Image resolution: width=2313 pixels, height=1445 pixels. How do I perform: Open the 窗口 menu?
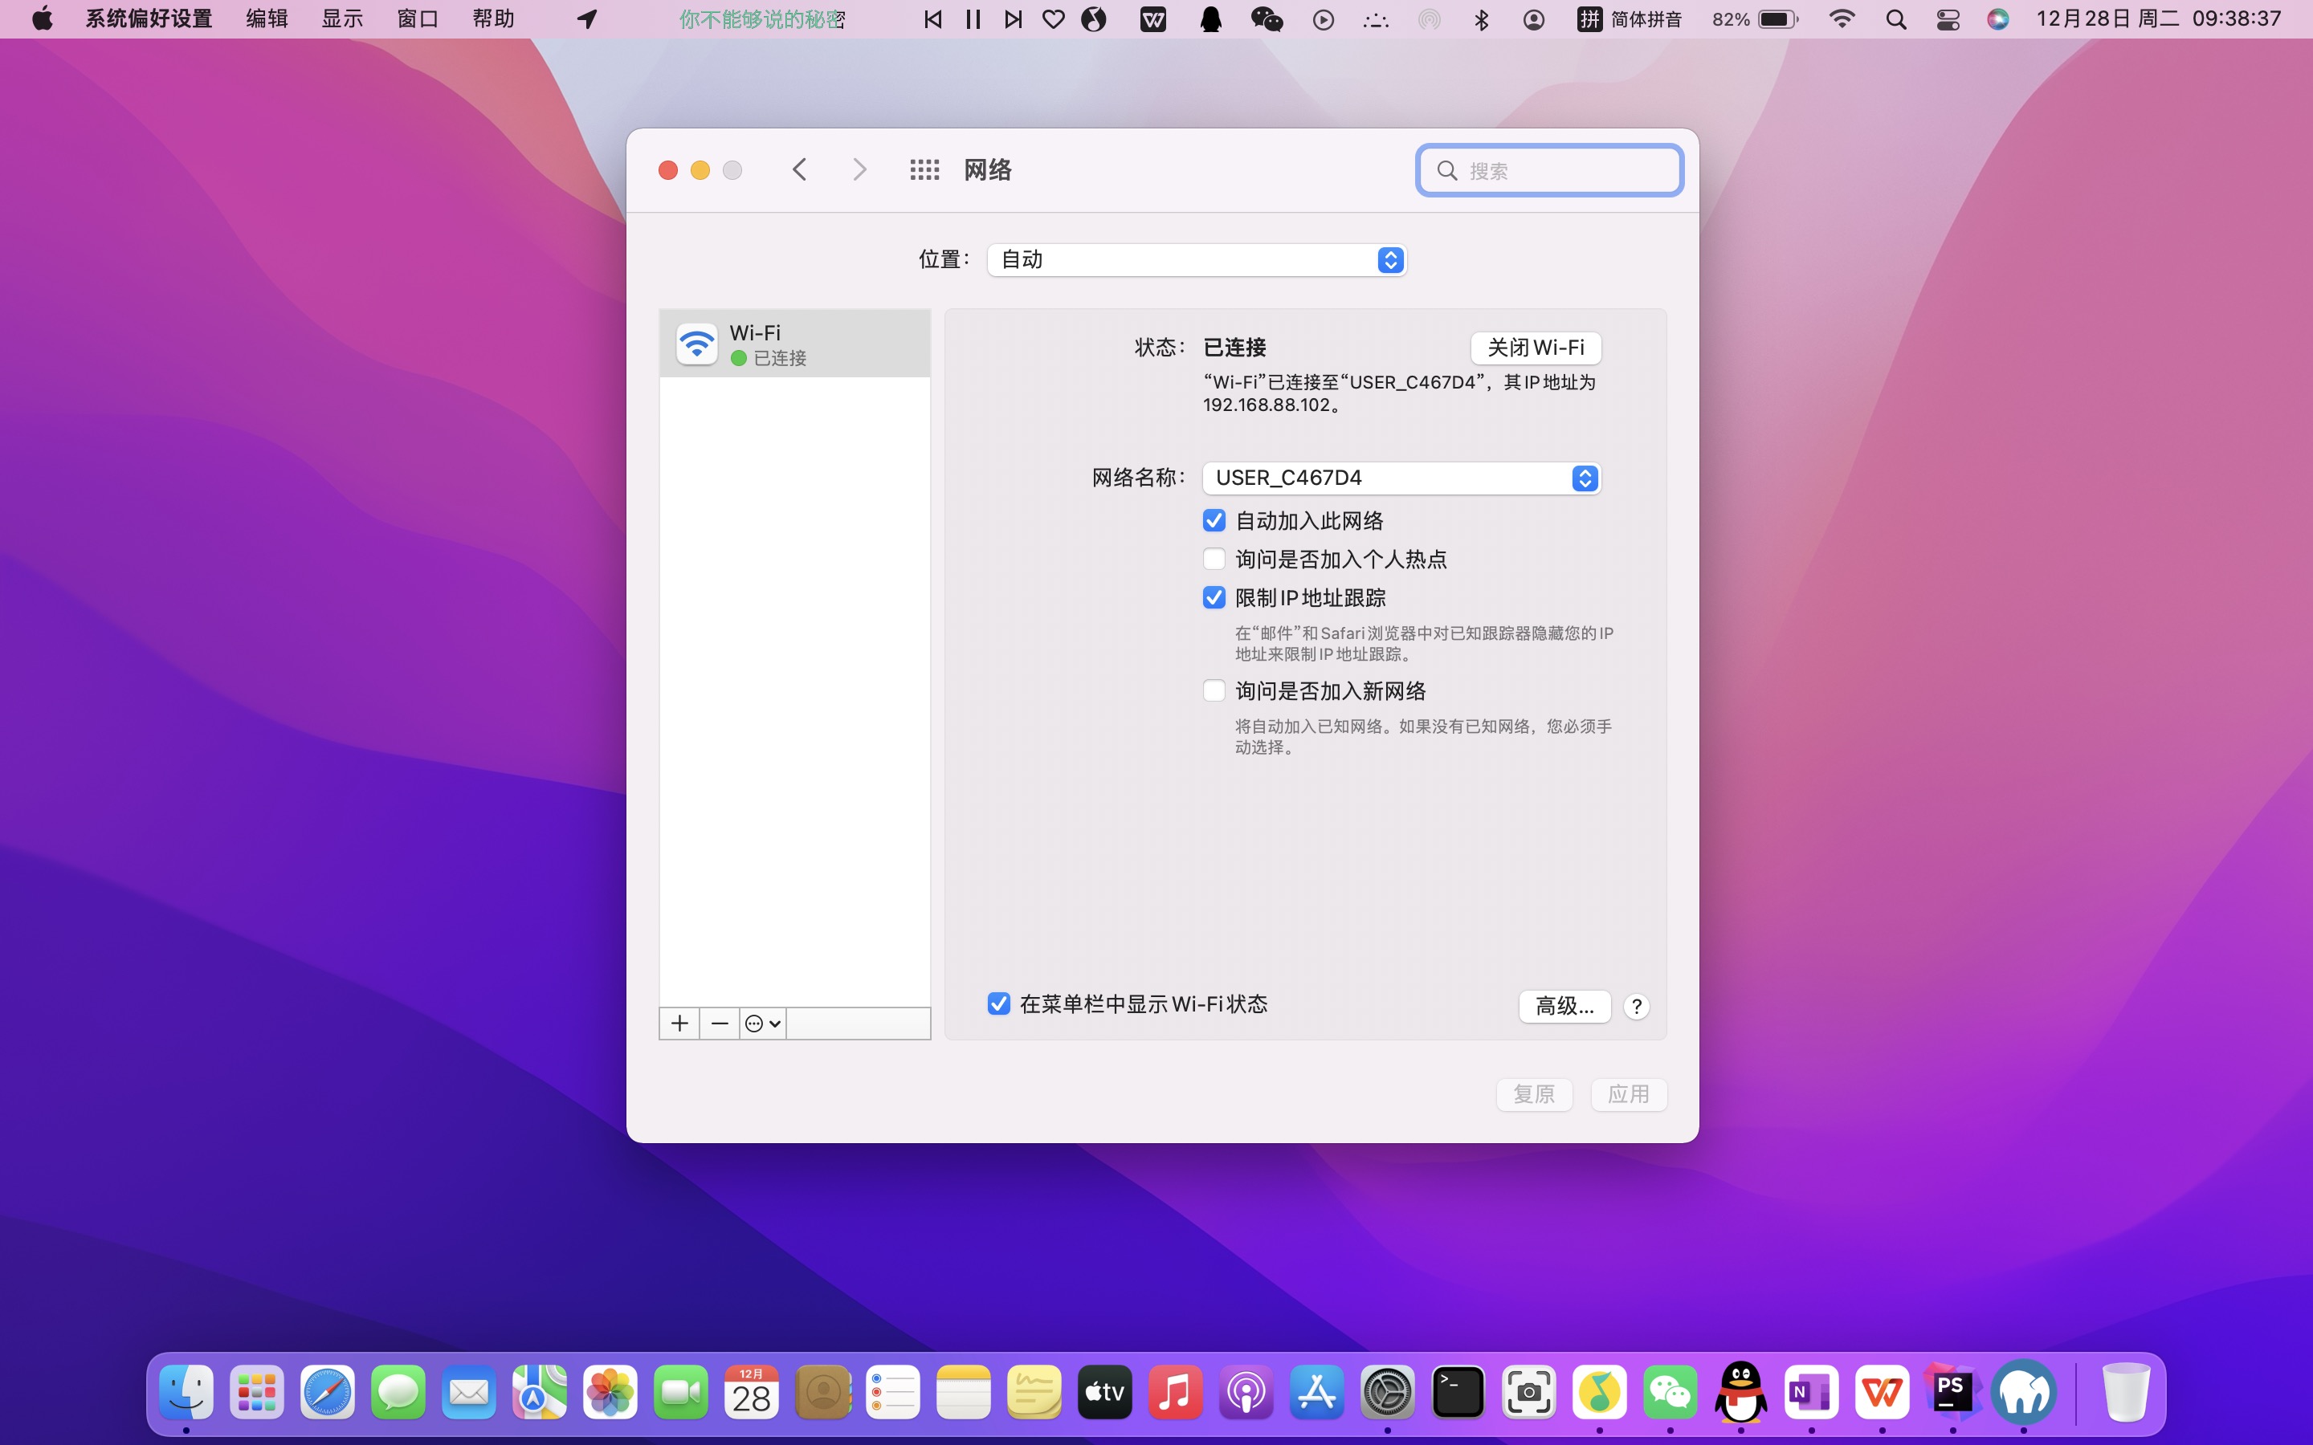(418, 19)
